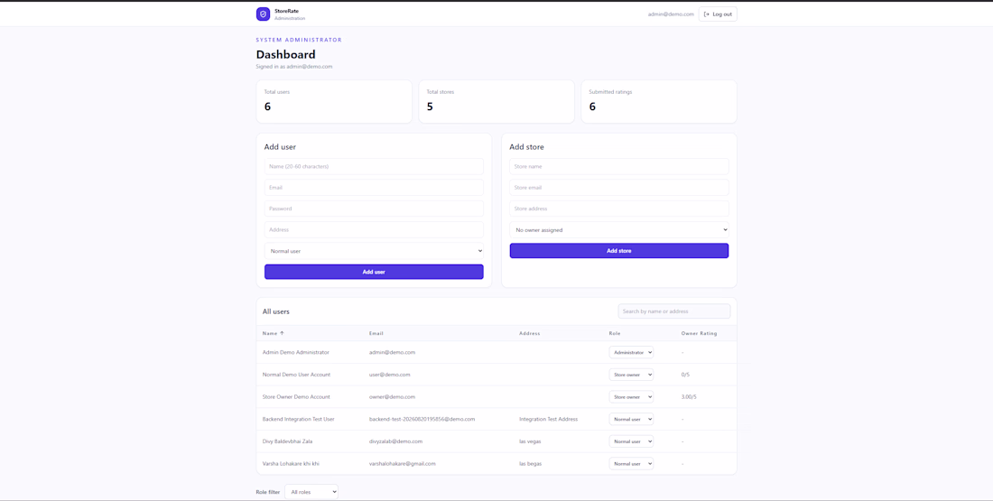
Task: Open the No owner assigned dropdown
Action: pyautogui.click(x=618, y=230)
